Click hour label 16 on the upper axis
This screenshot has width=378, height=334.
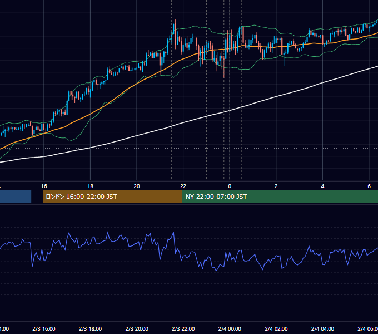coord(44,186)
